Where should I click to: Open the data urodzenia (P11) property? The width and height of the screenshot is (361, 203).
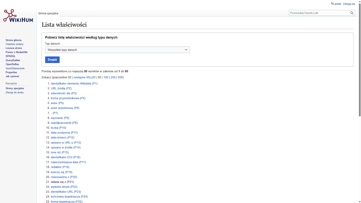(x=64, y=133)
